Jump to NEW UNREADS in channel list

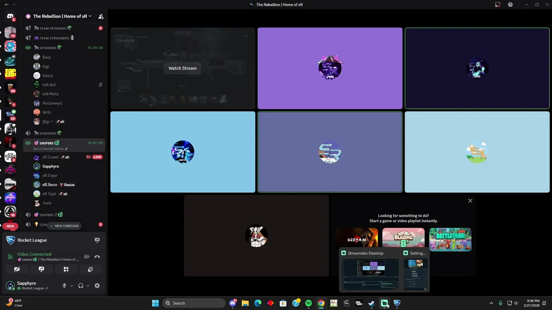pos(64,226)
